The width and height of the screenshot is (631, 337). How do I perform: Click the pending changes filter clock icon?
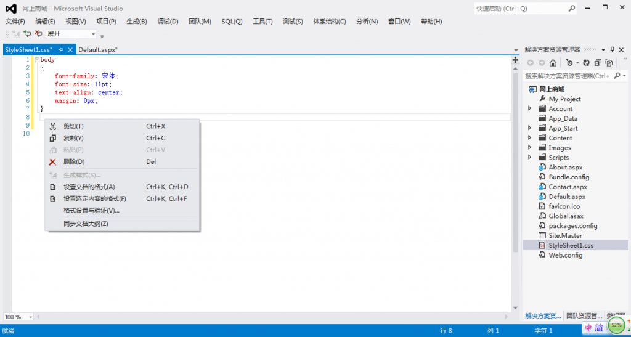pyautogui.click(x=569, y=63)
